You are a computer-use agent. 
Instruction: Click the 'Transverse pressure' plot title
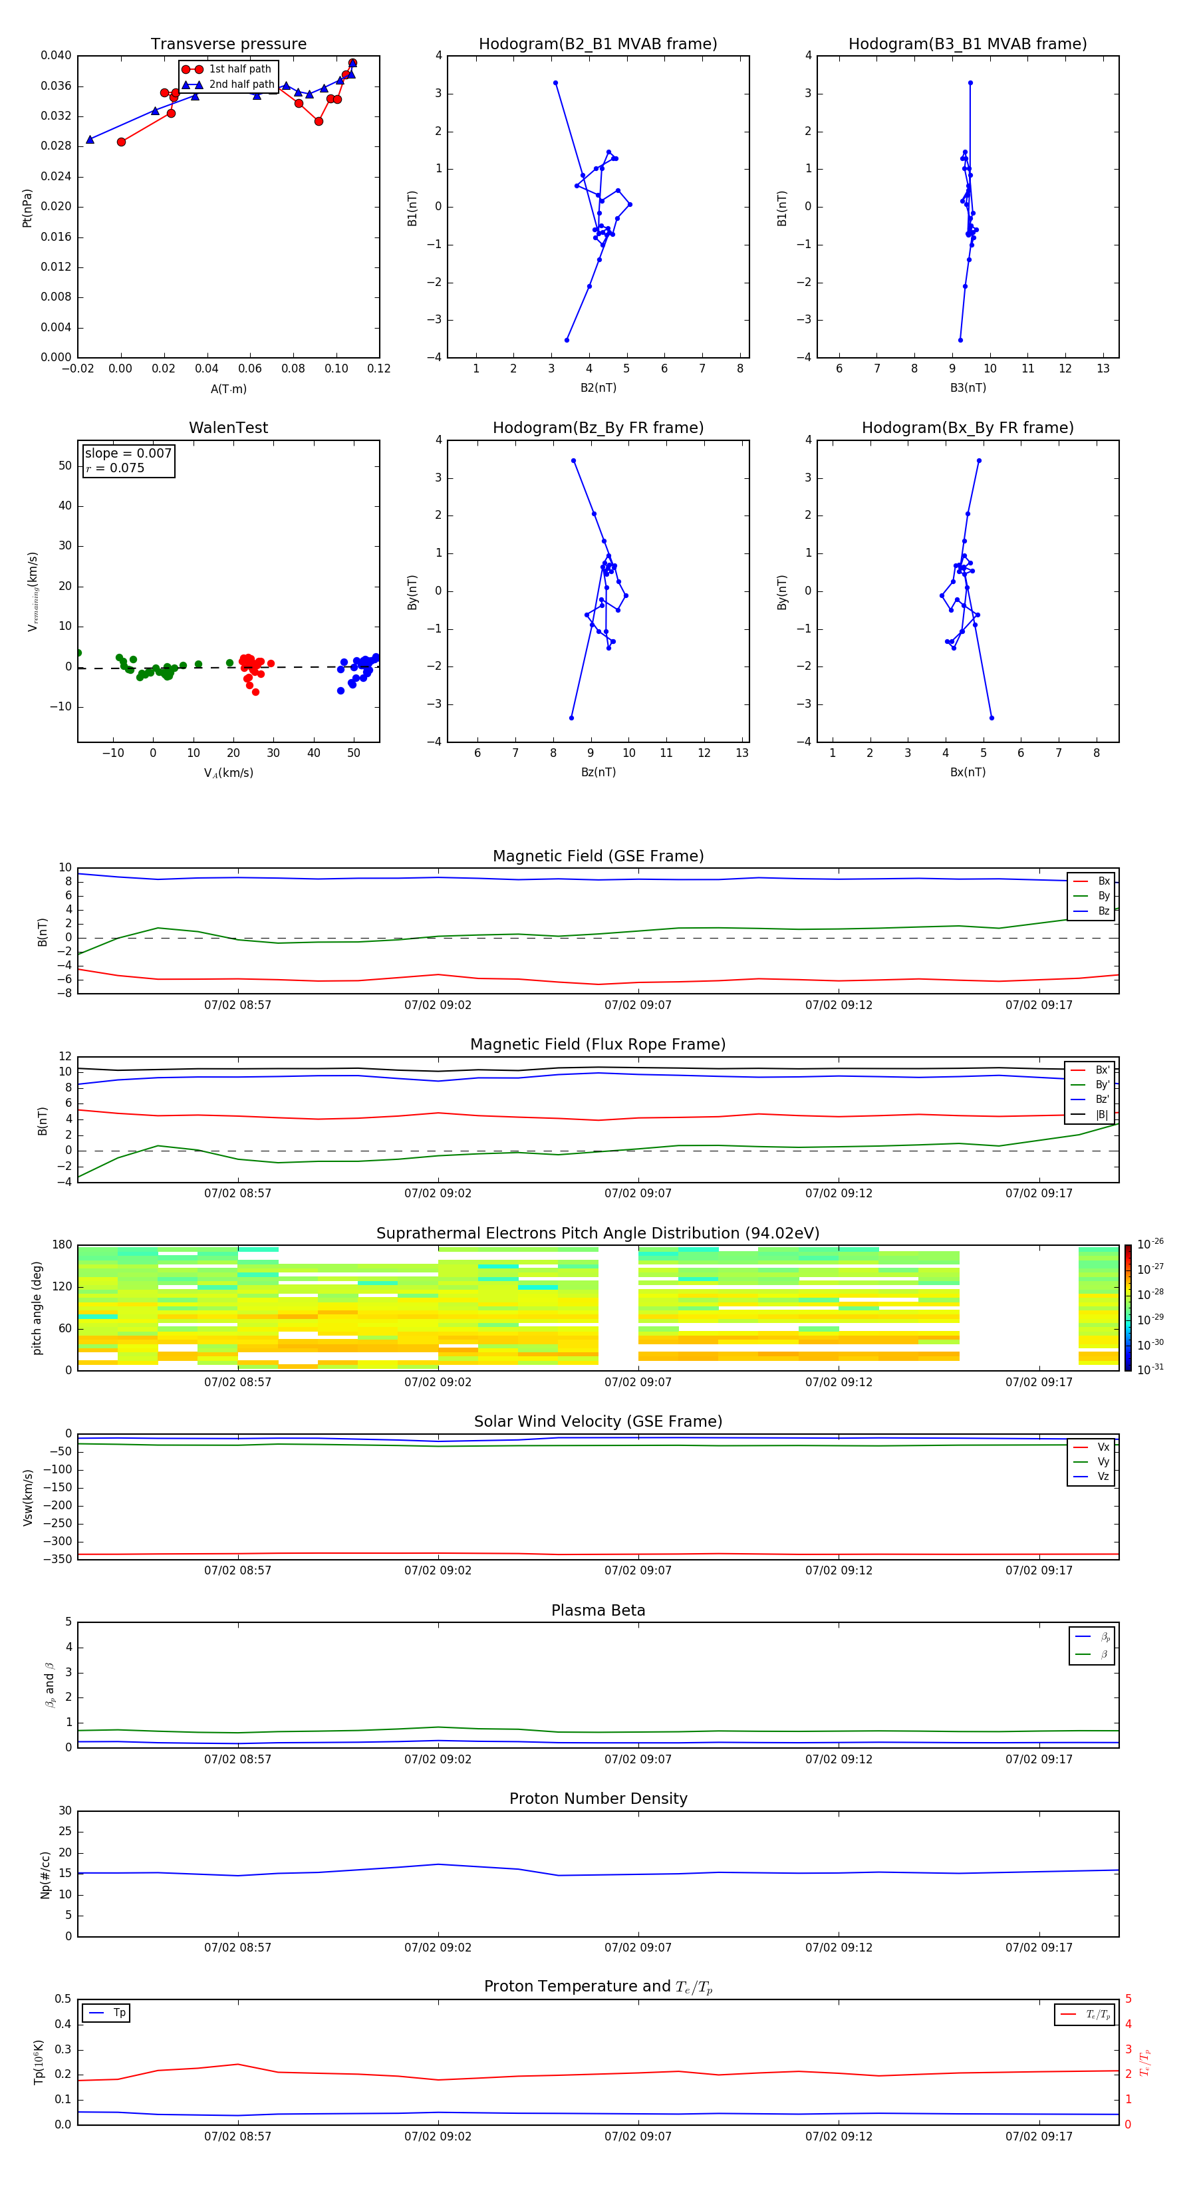228,43
